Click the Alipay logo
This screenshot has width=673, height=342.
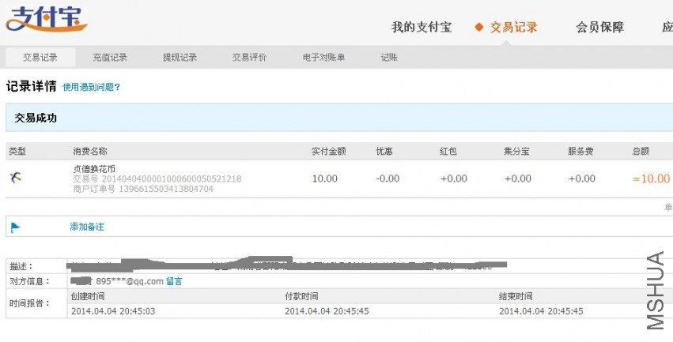click(x=46, y=18)
